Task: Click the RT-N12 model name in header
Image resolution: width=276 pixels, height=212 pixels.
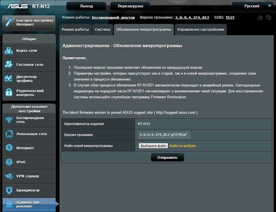Action: pos(41,6)
